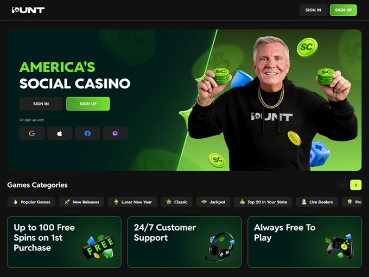Open the Lunar New Year category

click(132, 202)
